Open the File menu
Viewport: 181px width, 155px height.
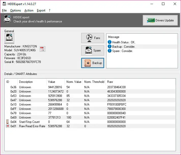(x=4, y=10)
